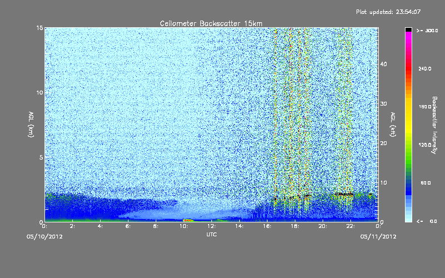Click the start date label 05/10/2012
The height and width of the screenshot is (278, 445).
(x=44, y=237)
